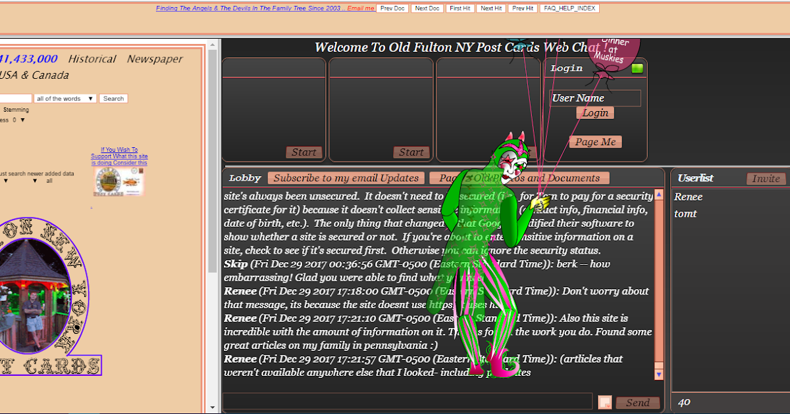Click the Prev Doc button

click(x=392, y=9)
